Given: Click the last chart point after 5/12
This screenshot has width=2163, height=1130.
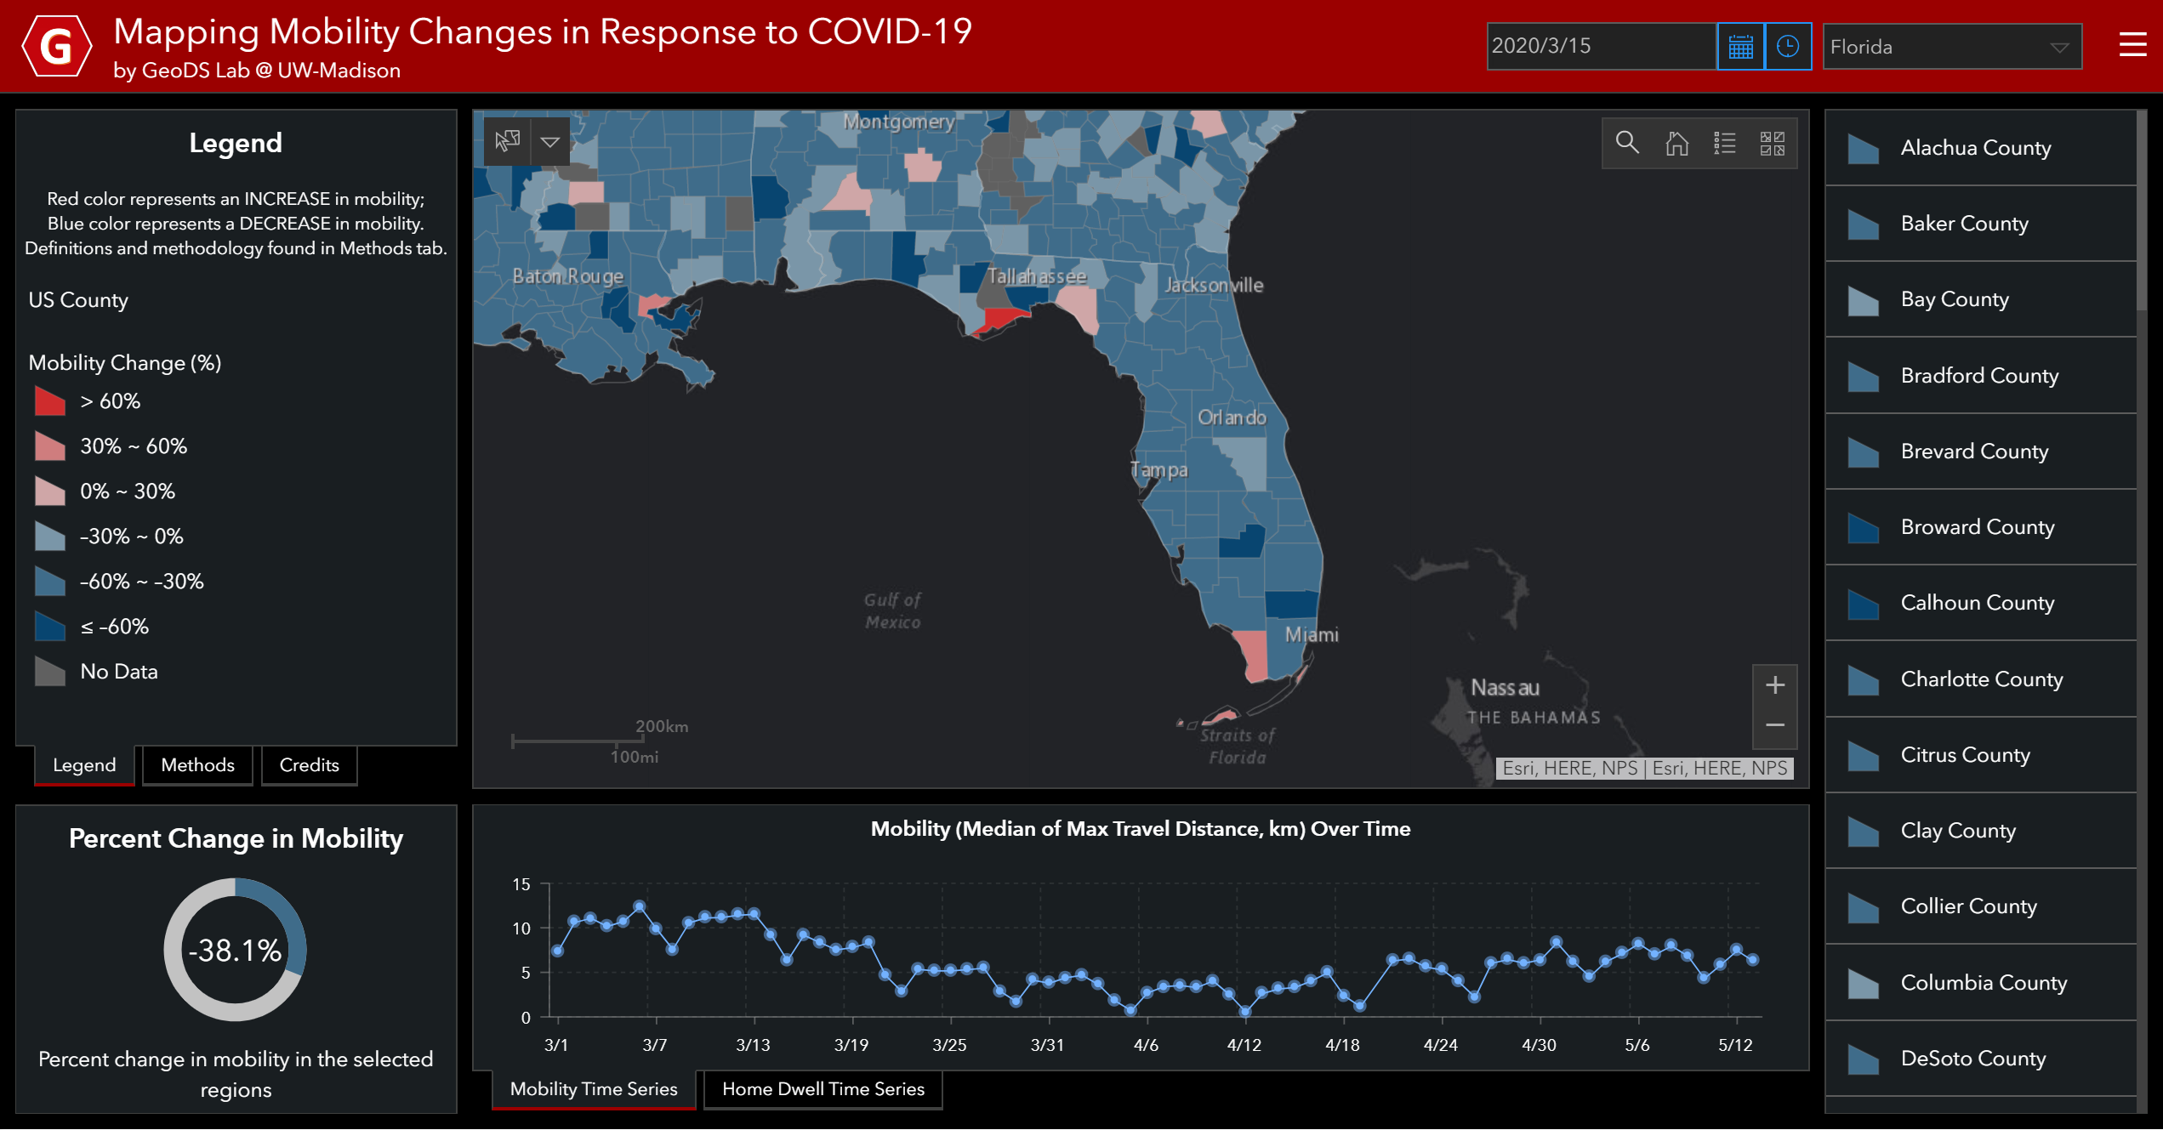Looking at the screenshot, I should tap(1752, 959).
